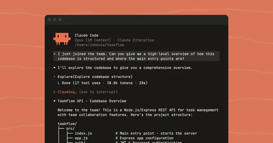273x143 pixels.
Task: Click the prompt input starting 'I just joined'
Action: 136,56
